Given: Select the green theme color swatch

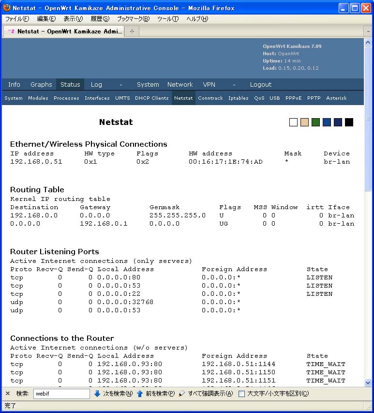Looking at the screenshot, I should [315, 122].
